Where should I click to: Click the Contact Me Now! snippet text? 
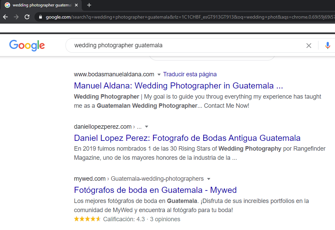click(227, 106)
